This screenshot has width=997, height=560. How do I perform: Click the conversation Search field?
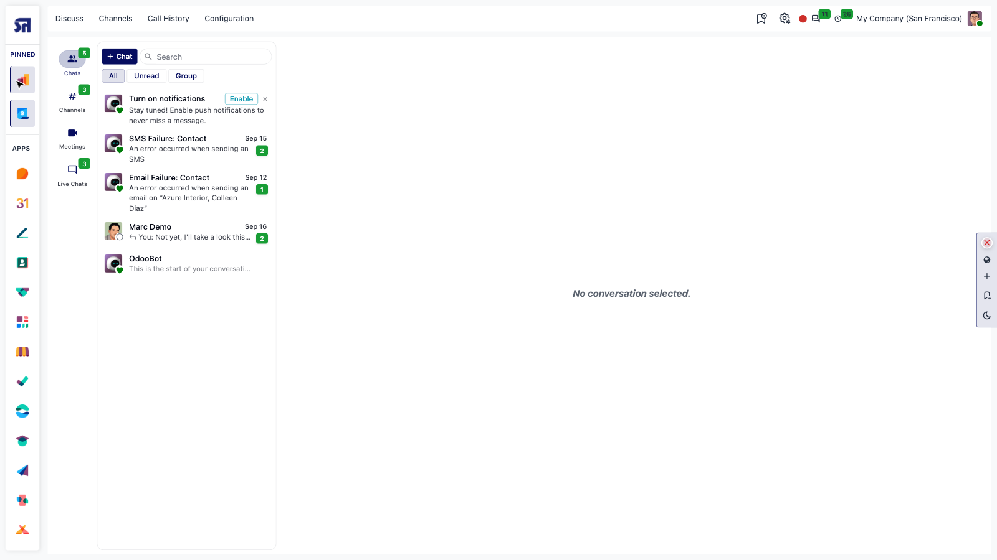tap(206, 57)
